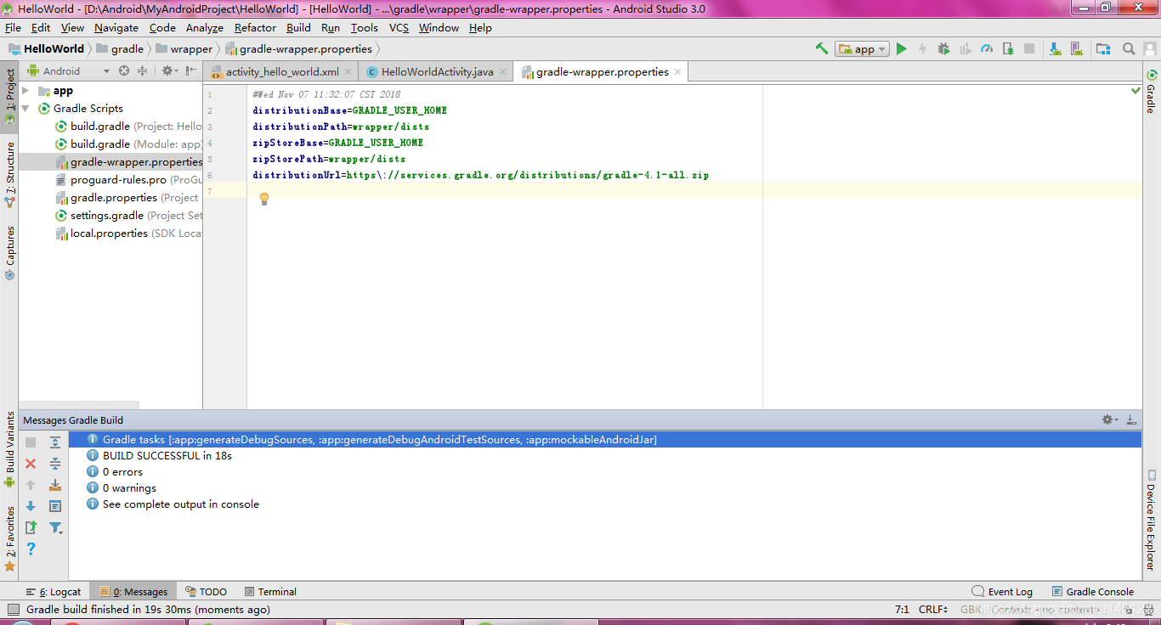This screenshot has height=625, width=1161.
Task: Expand the app folder tree arrow
Action: click(x=26, y=91)
